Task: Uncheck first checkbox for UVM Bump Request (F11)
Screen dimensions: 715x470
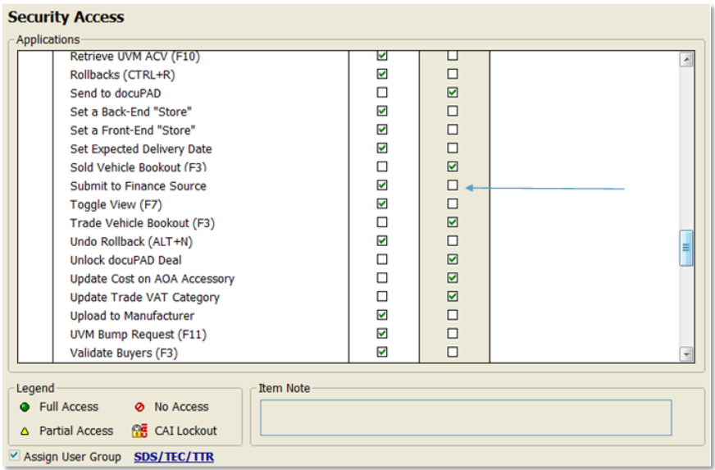Action: [x=382, y=334]
